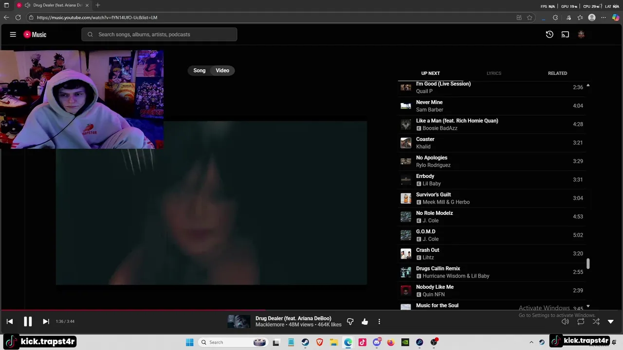
Task: Dislike the song Drug Dealer
Action: pyautogui.click(x=350, y=321)
